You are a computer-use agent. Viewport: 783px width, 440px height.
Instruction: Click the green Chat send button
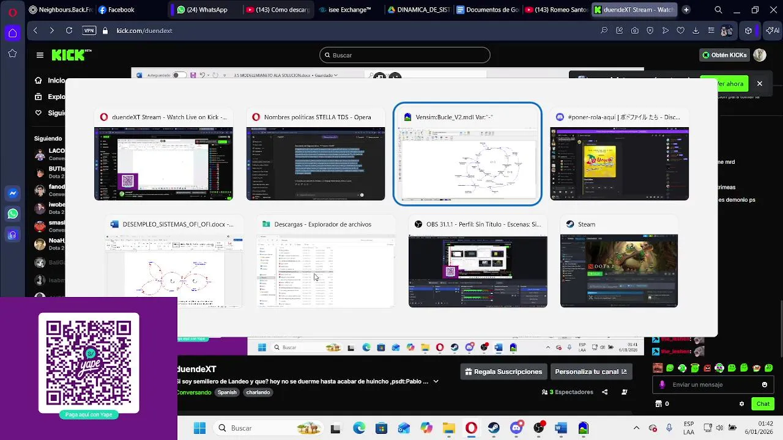point(763,404)
